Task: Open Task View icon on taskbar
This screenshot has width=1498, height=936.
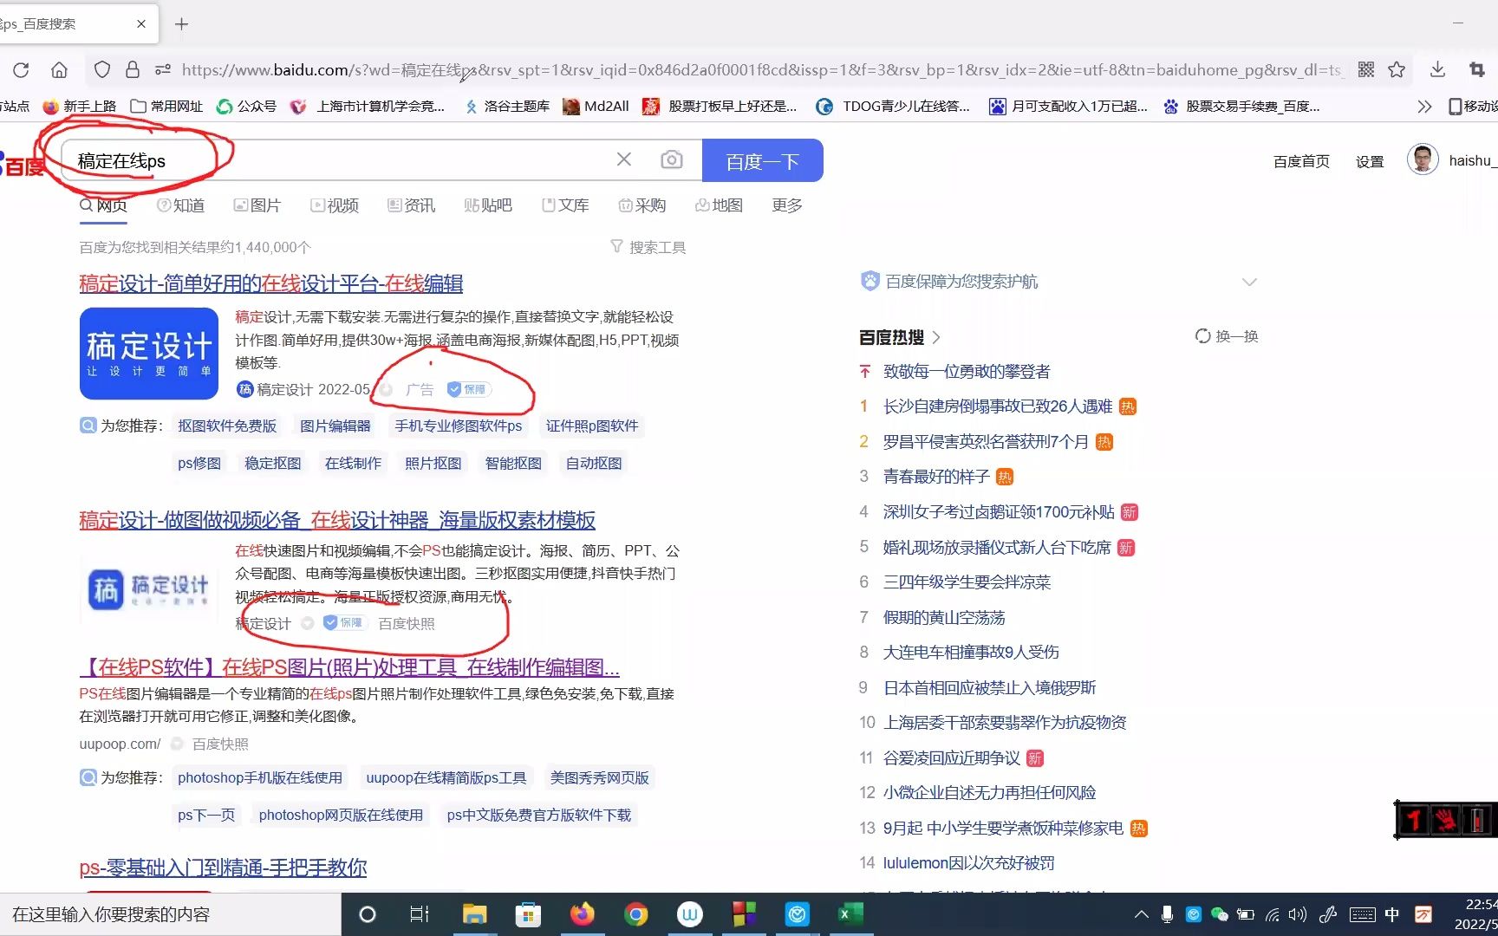Action: 420,914
